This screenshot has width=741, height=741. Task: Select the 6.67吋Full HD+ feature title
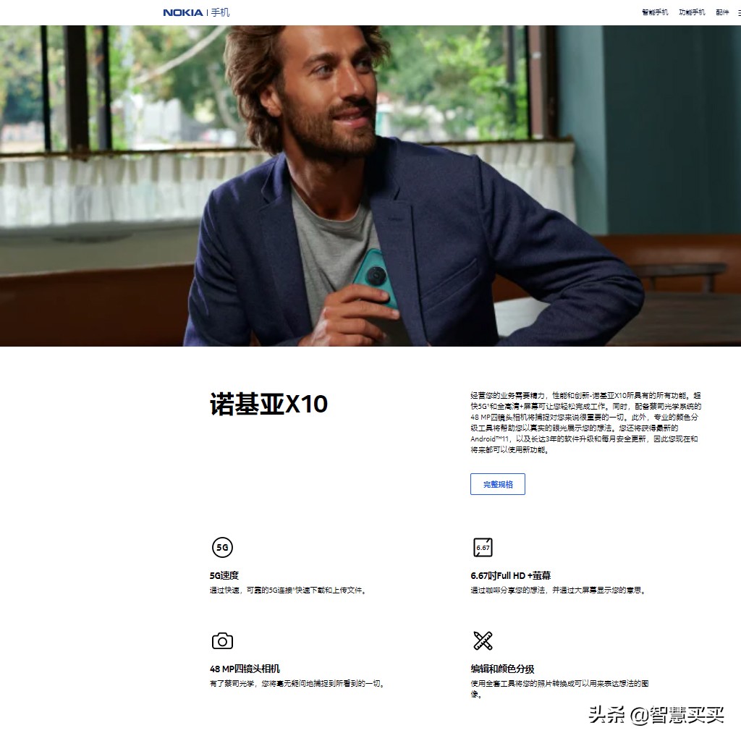[510, 575]
